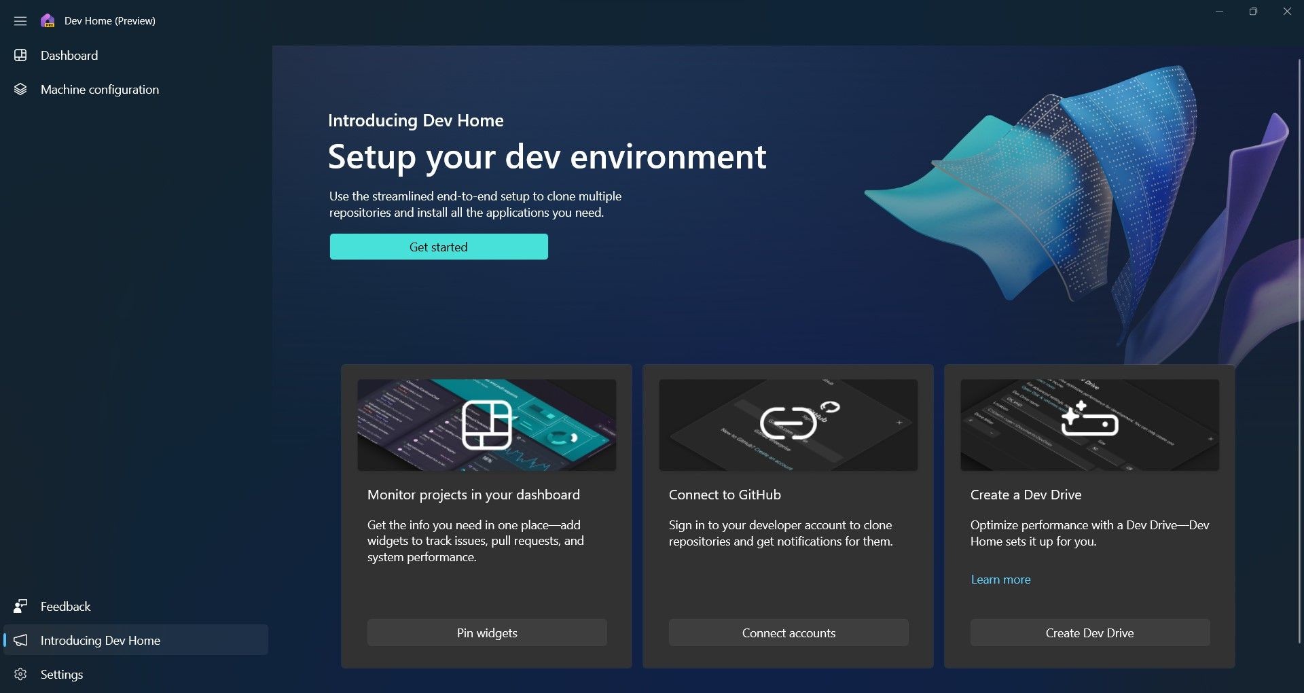The width and height of the screenshot is (1304, 693).
Task: Open the Learn more link
Action: [x=1000, y=580]
